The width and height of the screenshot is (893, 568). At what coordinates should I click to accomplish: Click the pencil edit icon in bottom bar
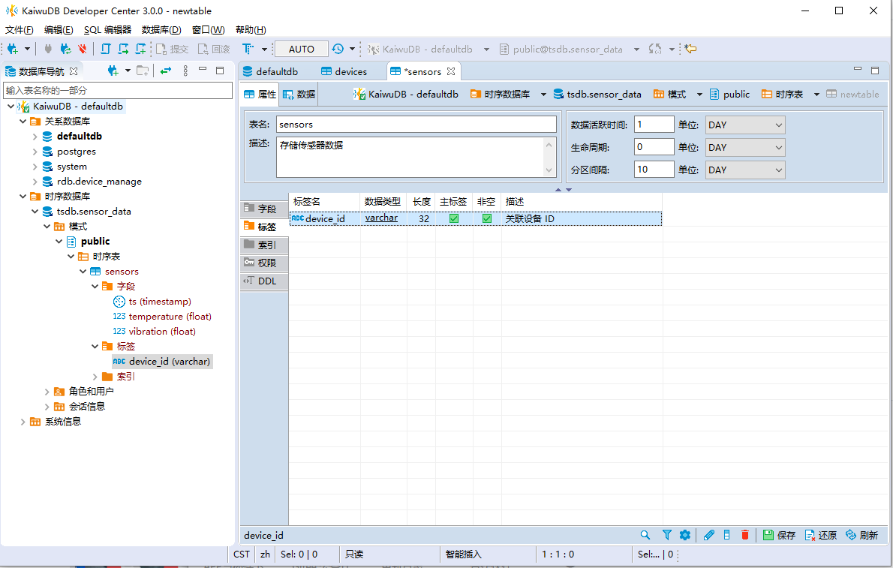coord(709,535)
